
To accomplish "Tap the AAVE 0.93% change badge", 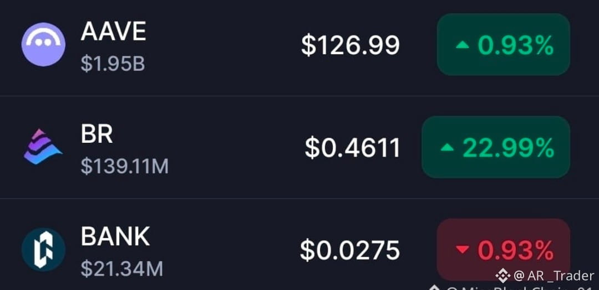I will coord(504,45).
